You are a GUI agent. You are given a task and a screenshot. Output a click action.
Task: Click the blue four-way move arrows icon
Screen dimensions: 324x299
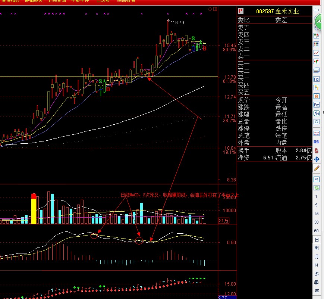[317, 159]
